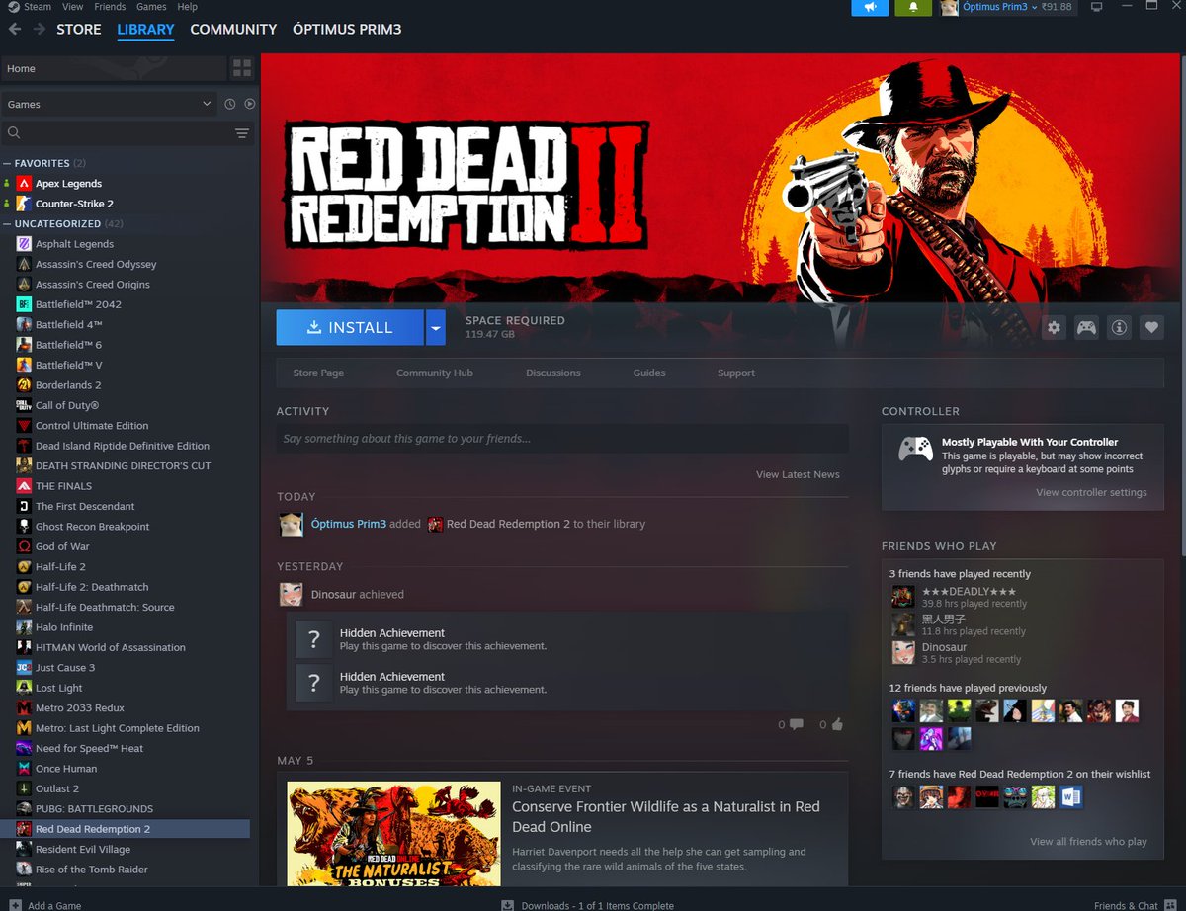Image resolution: width=1186 pixels, height=911 pixels.
Task: Click Conserve Frontier Wildlife event headline
Action: click(666, 817)
